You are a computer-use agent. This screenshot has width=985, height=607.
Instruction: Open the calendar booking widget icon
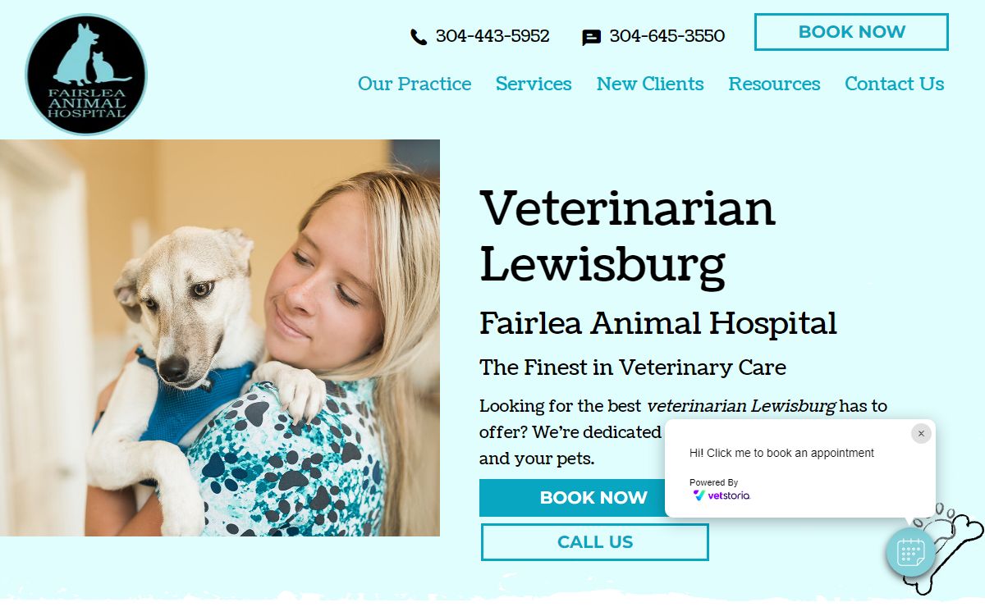point(911,552)
